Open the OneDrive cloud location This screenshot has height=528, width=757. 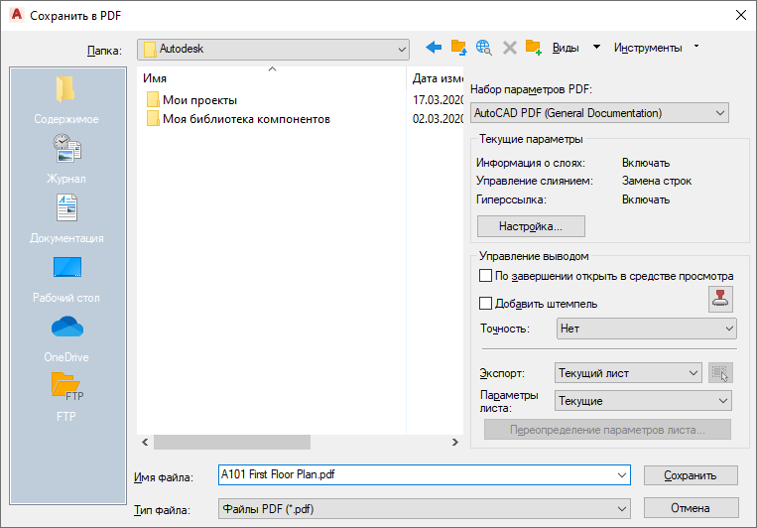pyautogui.click(x=66, y=338)
